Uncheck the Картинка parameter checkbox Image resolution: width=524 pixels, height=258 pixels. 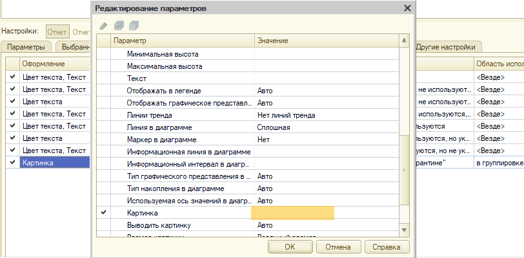click(104, 212)
